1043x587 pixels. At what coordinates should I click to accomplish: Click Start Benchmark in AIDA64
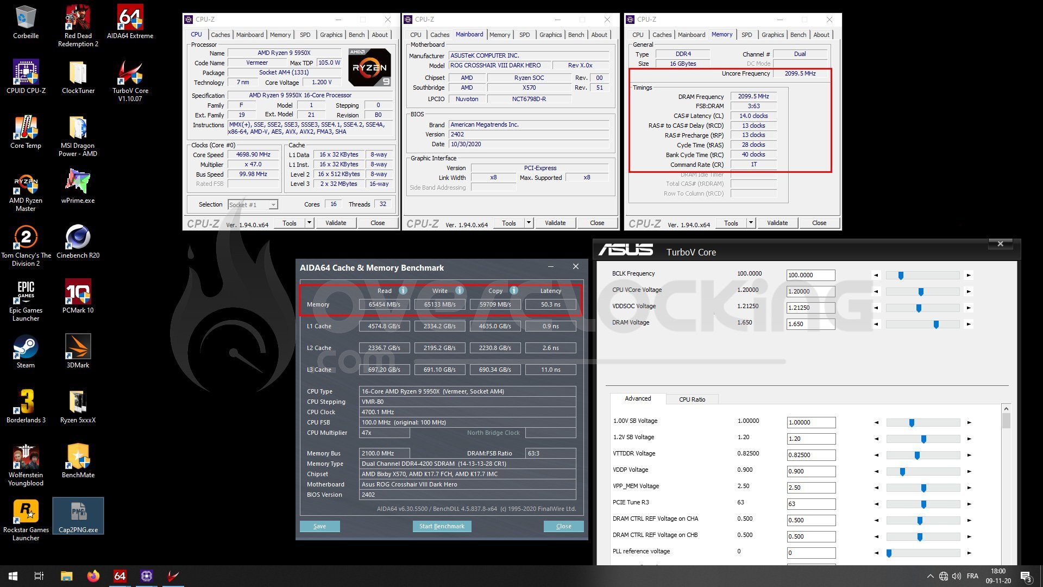point(442,526)
